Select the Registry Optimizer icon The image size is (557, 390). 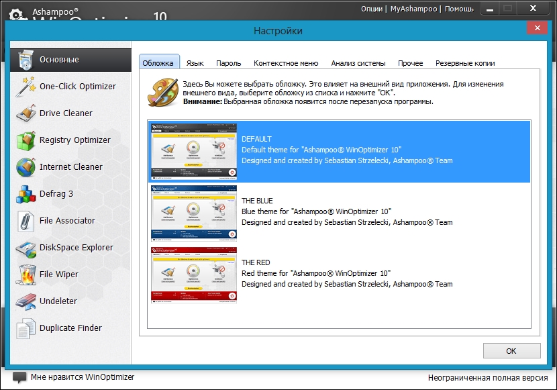(26, 140)
